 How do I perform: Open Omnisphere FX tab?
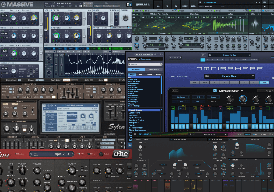click(x=254, y=83)
